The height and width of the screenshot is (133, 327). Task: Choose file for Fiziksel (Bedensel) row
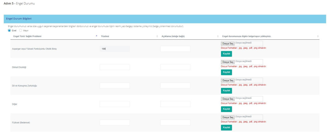[228, 117]
